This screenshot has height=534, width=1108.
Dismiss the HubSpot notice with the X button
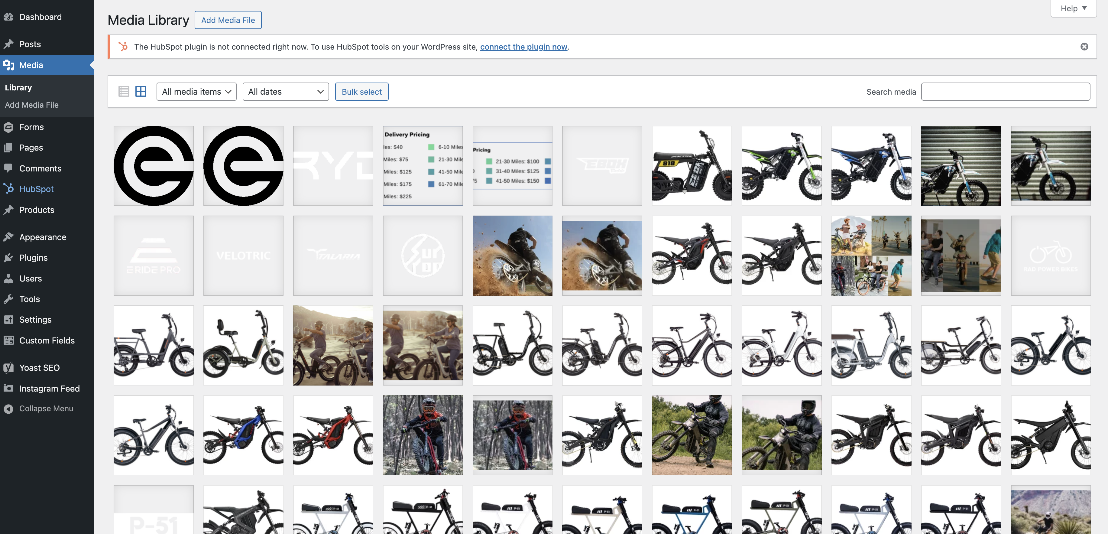point(1084,47)
